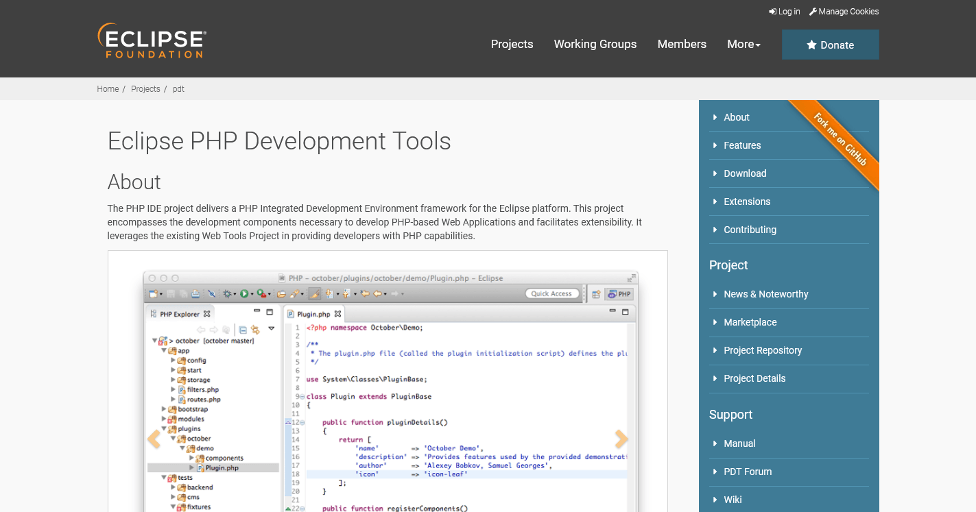Click the Print icon in the Eclipse toolbar
Viewport: 976px width, 512px height.
[x=195, y=293]
